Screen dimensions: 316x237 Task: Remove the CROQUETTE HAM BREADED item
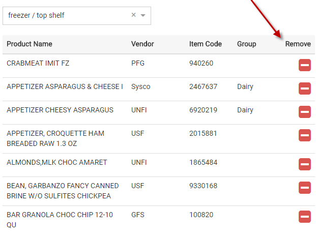[x=304, y=135]
